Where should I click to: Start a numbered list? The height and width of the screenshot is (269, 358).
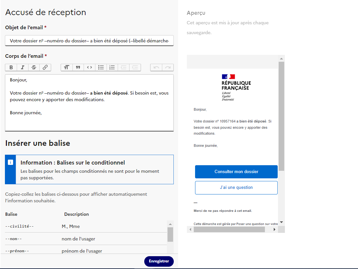tap(112, 67)
